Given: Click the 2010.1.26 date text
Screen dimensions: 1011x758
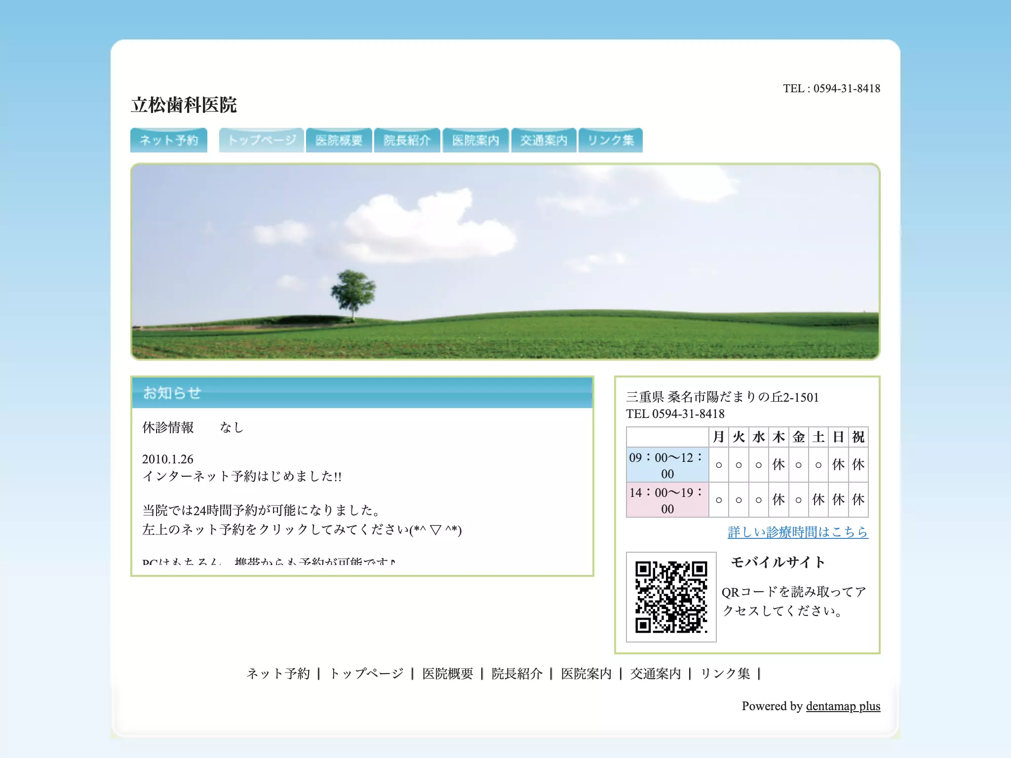Looking at the screenshot, I should click(168, 459).
